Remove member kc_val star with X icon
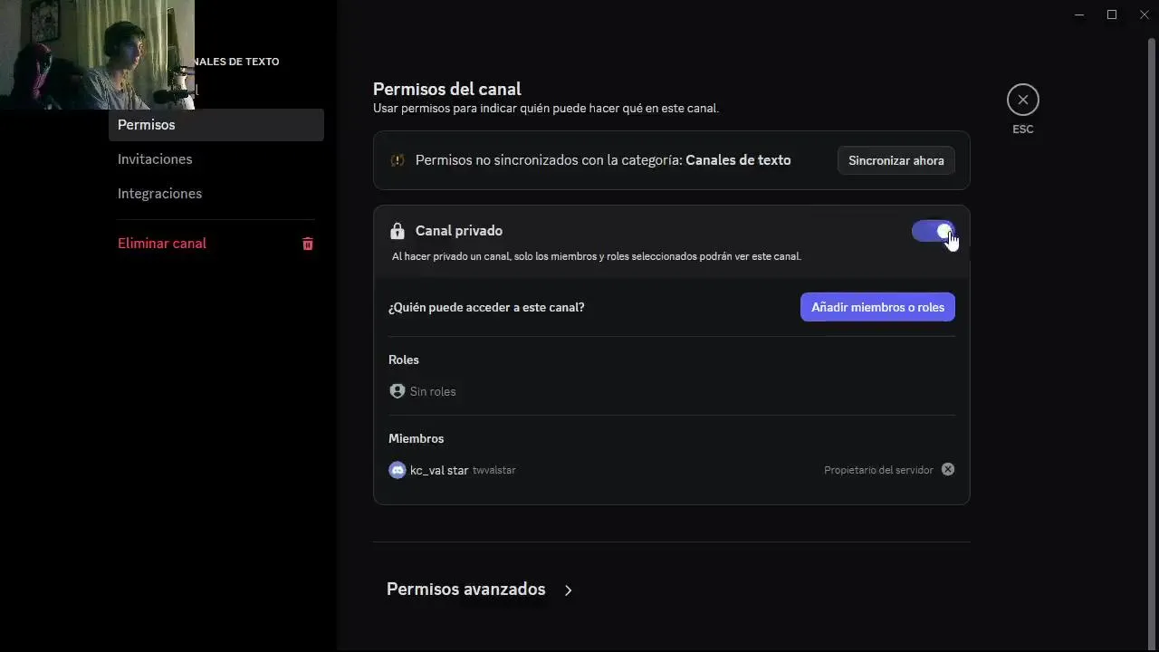 (947, 469)
